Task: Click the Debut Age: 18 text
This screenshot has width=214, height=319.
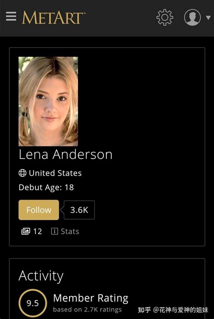Action: click(x=46, y=187)
